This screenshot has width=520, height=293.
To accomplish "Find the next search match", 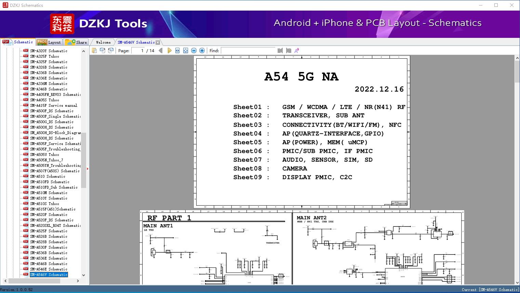I will (289, 50).
